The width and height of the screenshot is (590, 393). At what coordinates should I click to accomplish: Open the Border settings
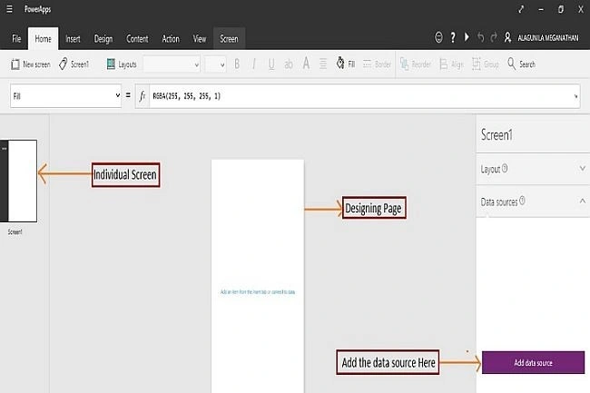click(377, 64)
